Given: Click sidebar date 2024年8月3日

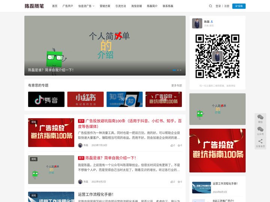Looking at the screenshot, I should pyautogui.click(x=220, y=192).
